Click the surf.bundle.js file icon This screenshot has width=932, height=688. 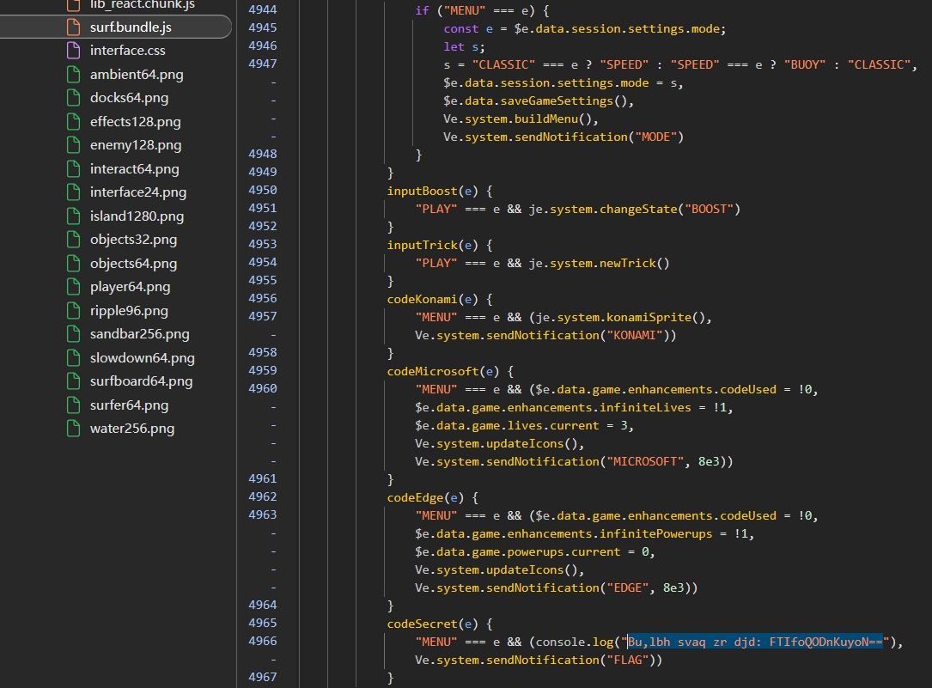point(73,27)
